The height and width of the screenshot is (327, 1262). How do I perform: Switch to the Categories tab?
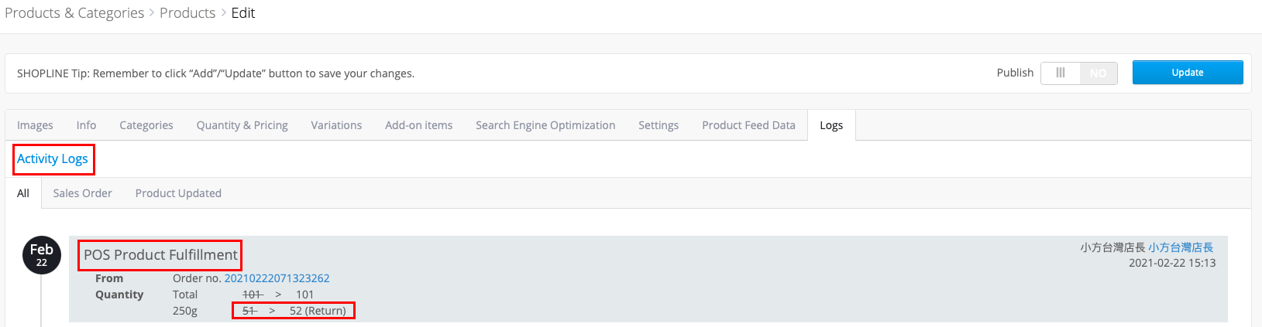click(146, 125)
